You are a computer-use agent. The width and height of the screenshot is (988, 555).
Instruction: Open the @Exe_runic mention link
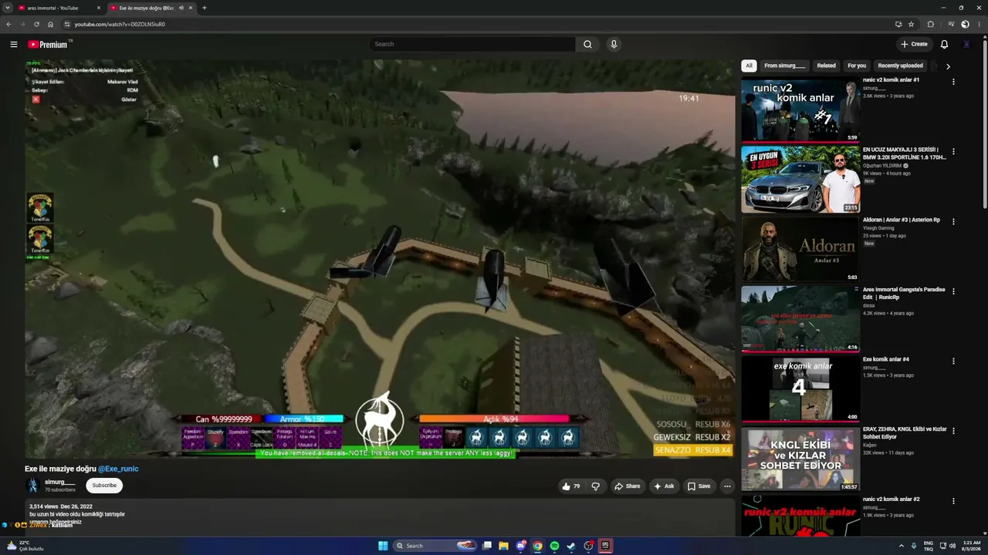(x=118, y=469)
